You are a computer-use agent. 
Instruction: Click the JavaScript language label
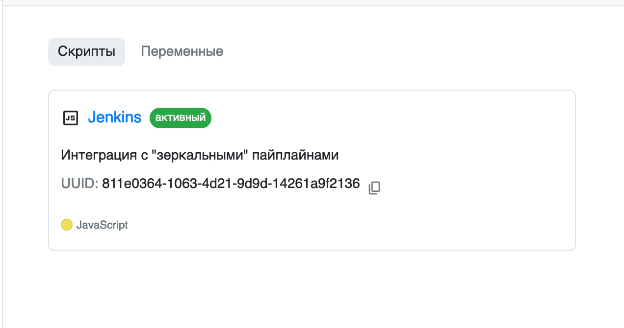coord(102,225)
